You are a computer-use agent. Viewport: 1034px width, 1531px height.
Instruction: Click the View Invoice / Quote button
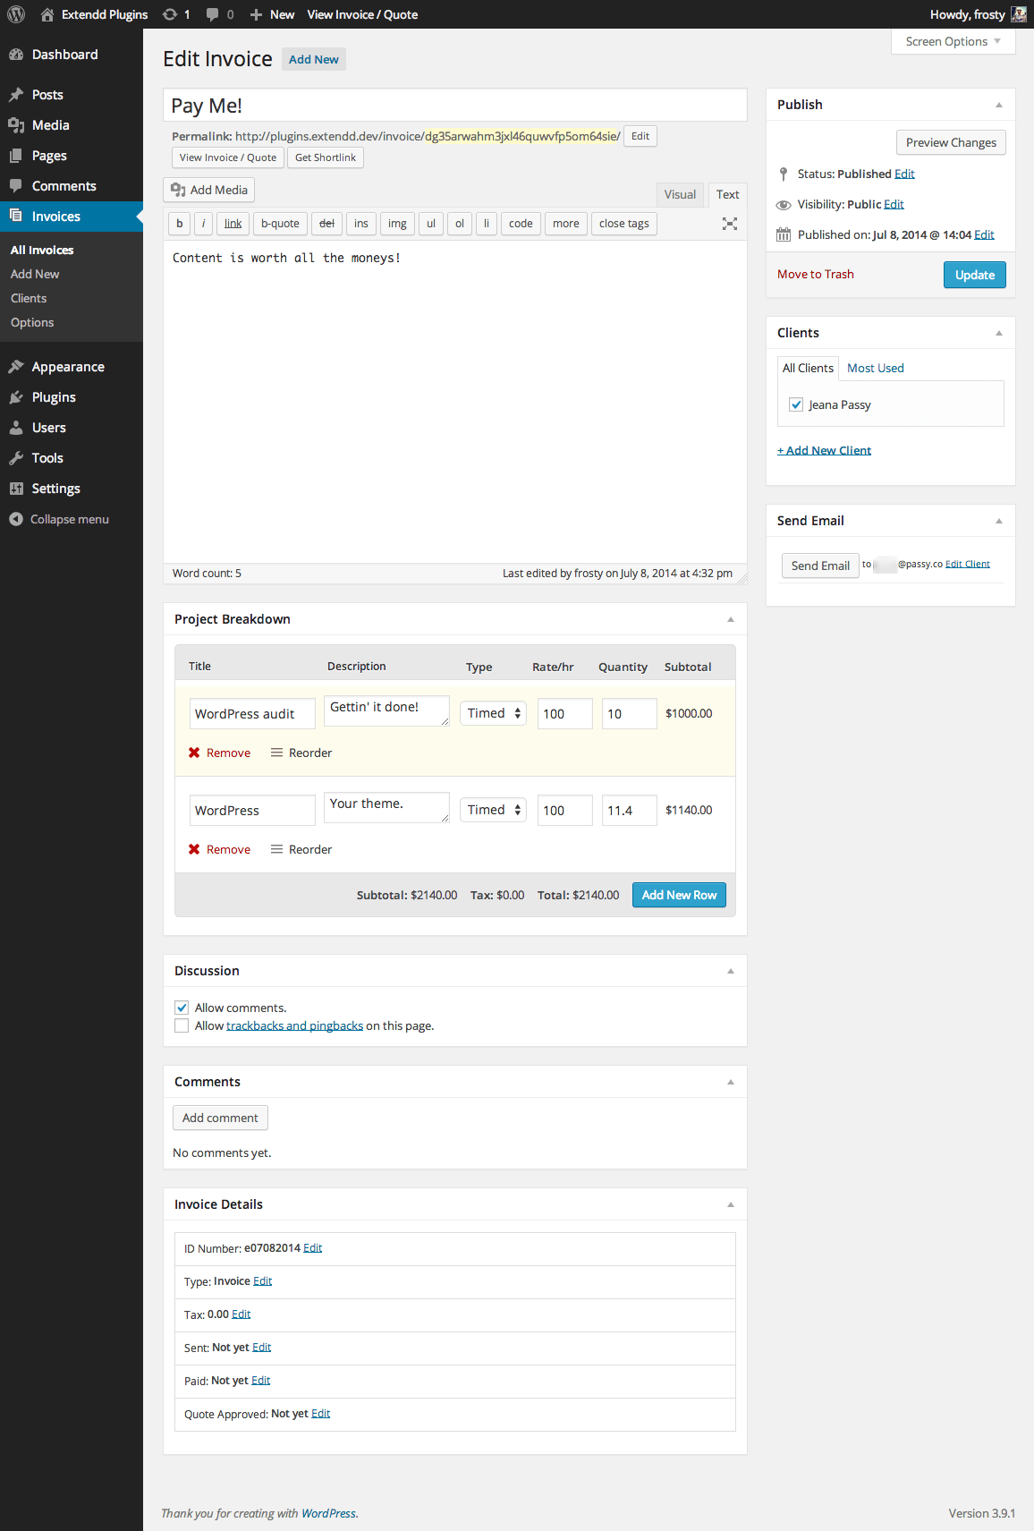[228, 157]
